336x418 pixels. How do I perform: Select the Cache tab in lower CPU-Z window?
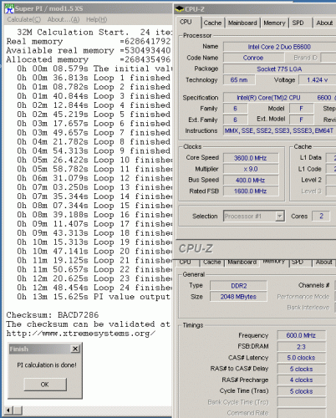(x=211, y=263)
